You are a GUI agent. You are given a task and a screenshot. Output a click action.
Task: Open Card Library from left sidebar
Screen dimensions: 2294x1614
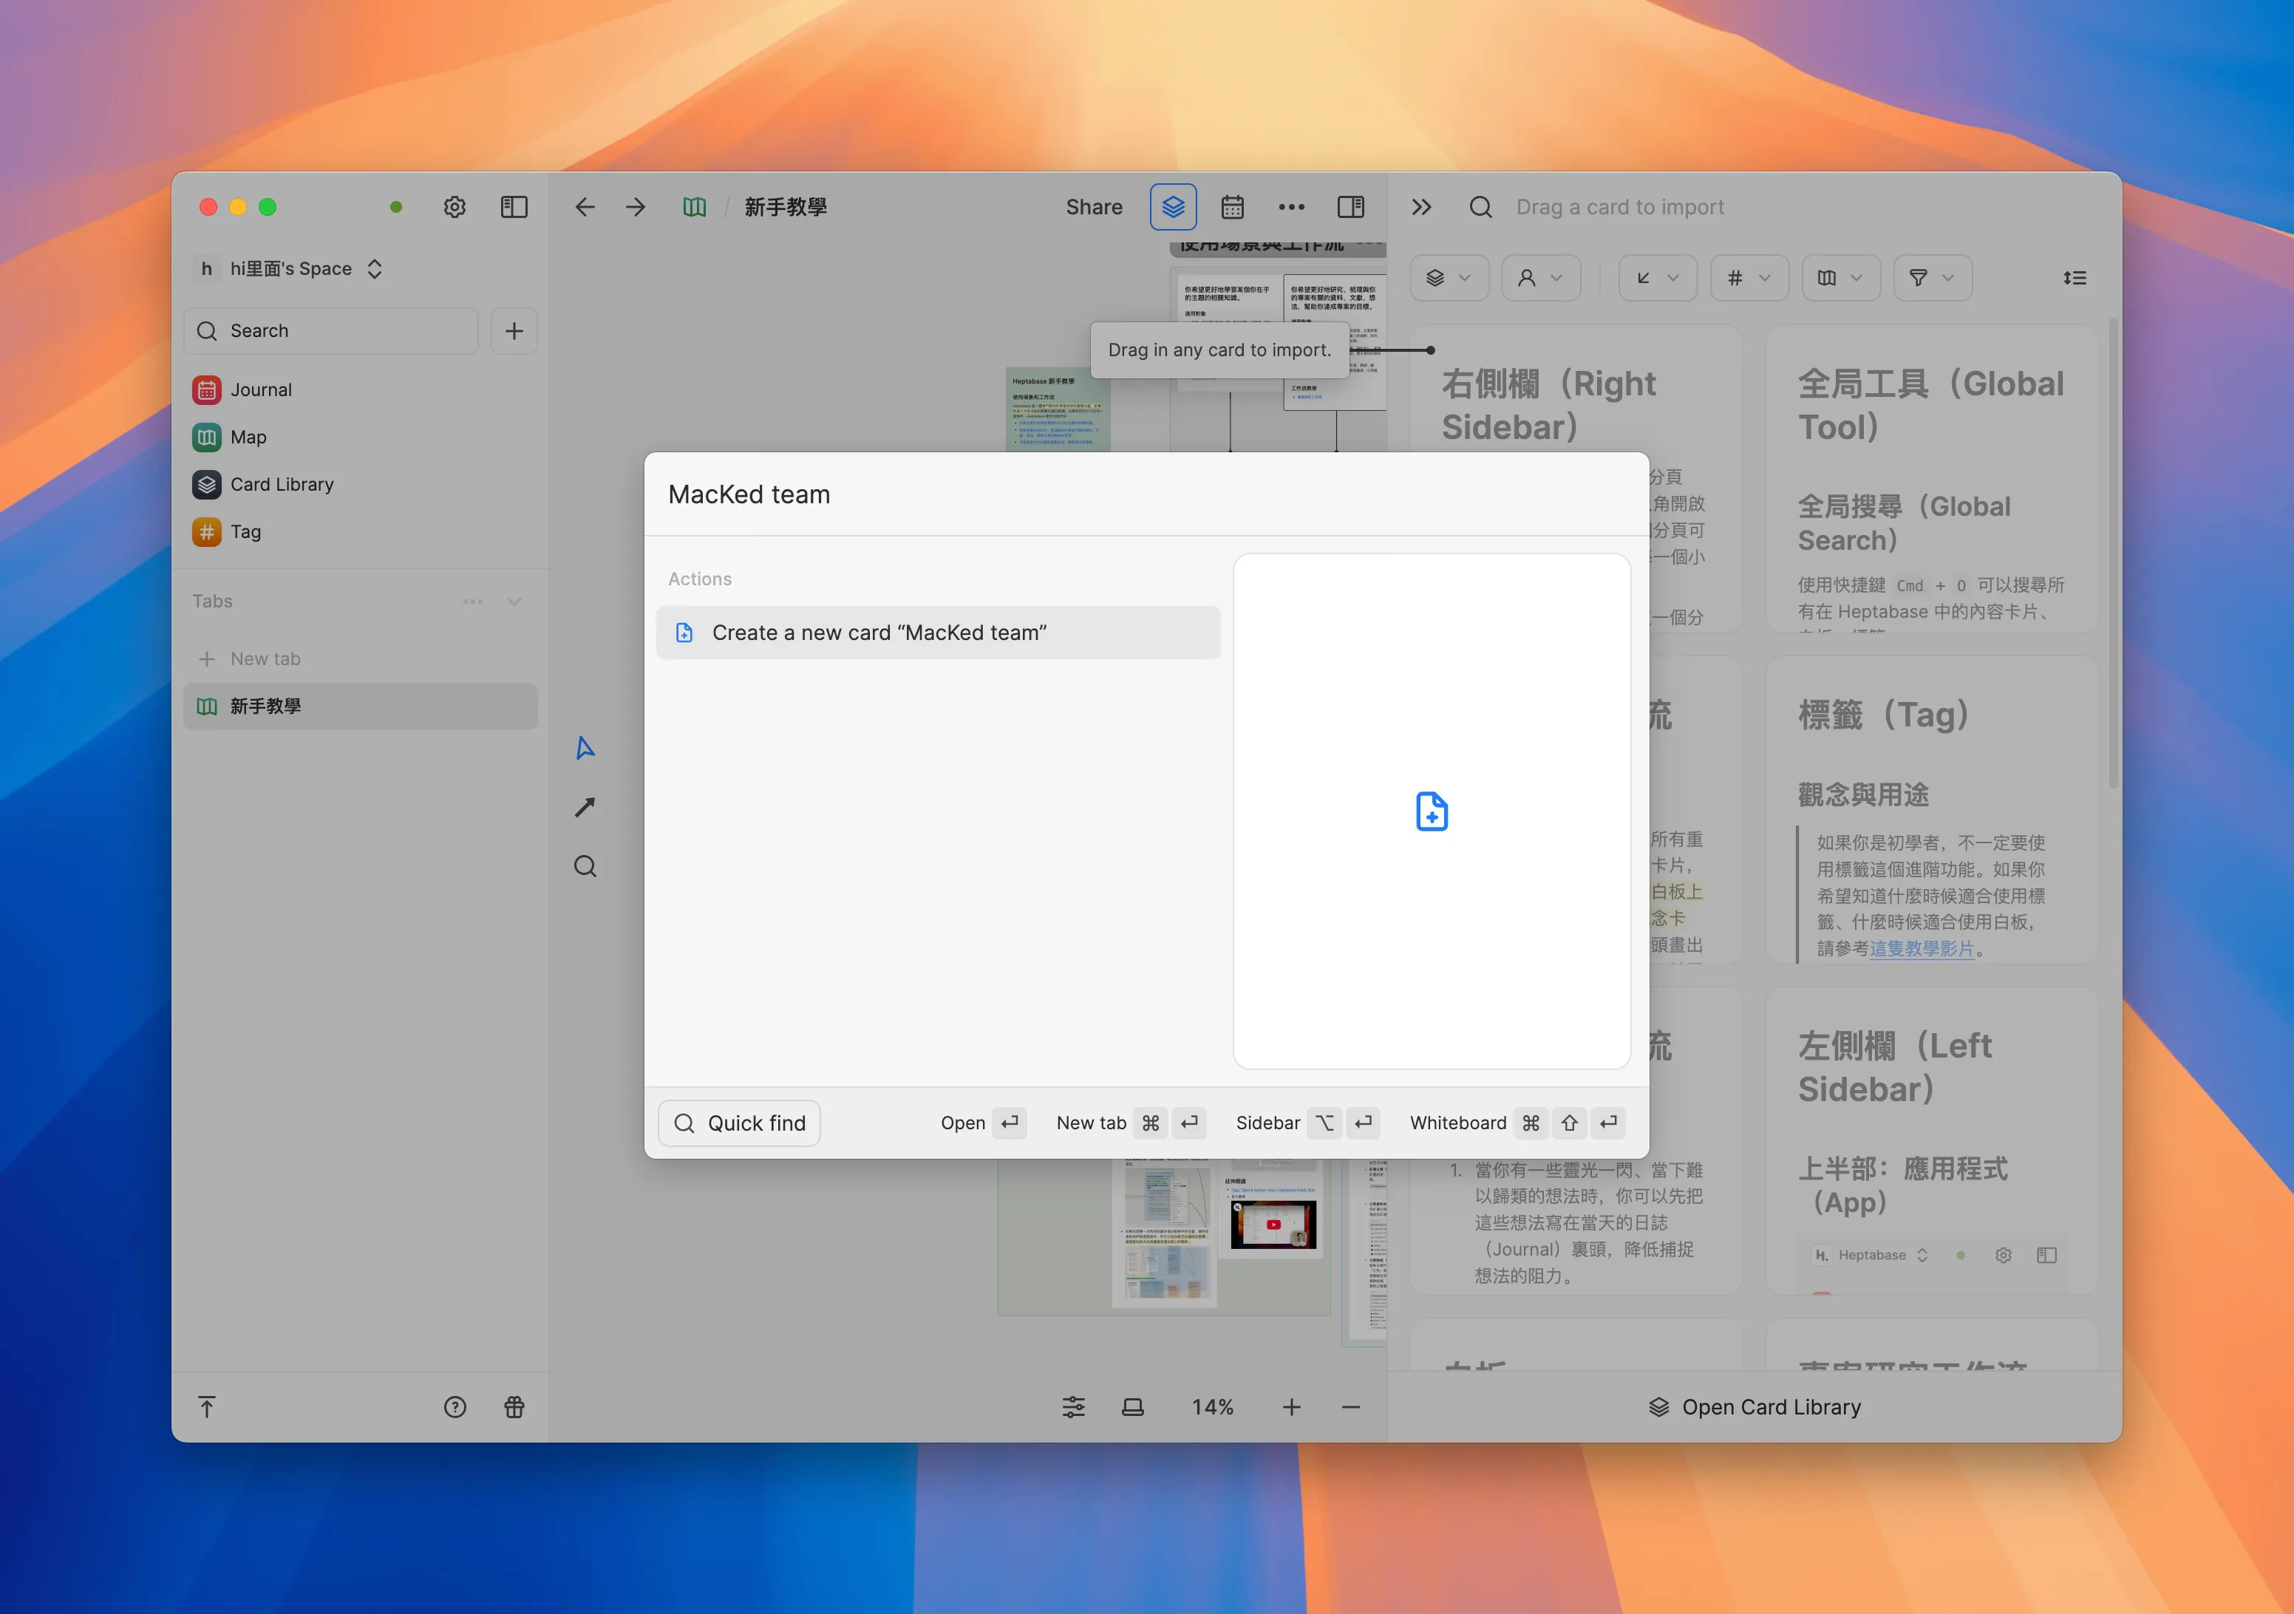[281, 485]
